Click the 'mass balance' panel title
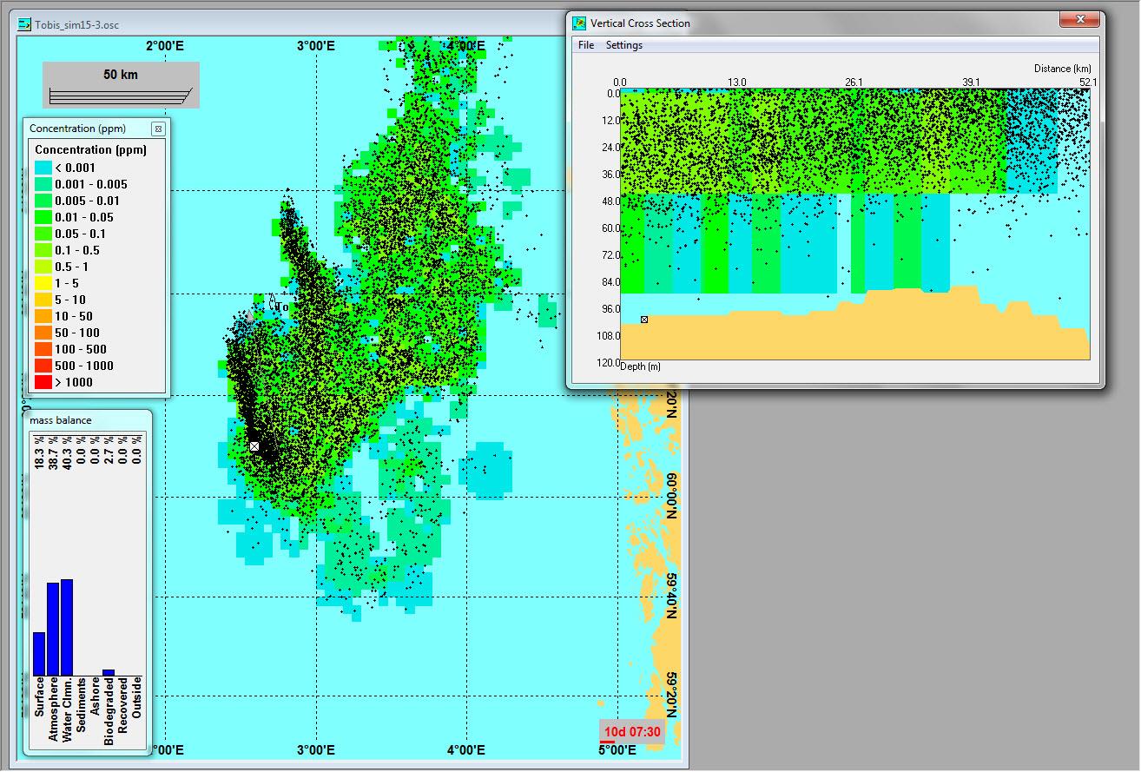This screenshot has height=772, width=1141. (61, 420)
